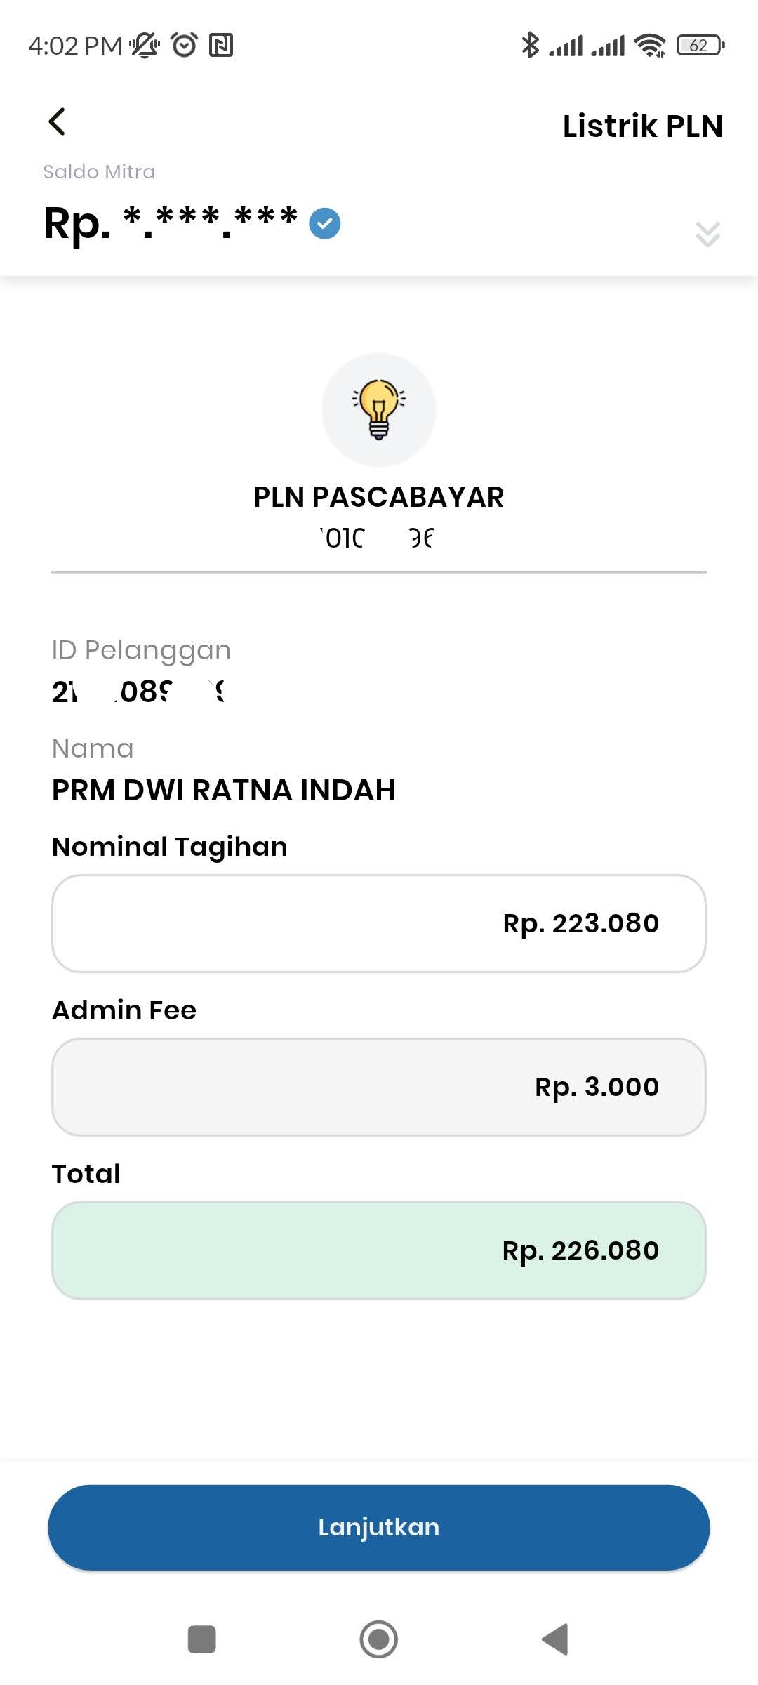
Task: Click the Admin Fee Rp. 3.000 field
Action: (x=379, y=1087)
